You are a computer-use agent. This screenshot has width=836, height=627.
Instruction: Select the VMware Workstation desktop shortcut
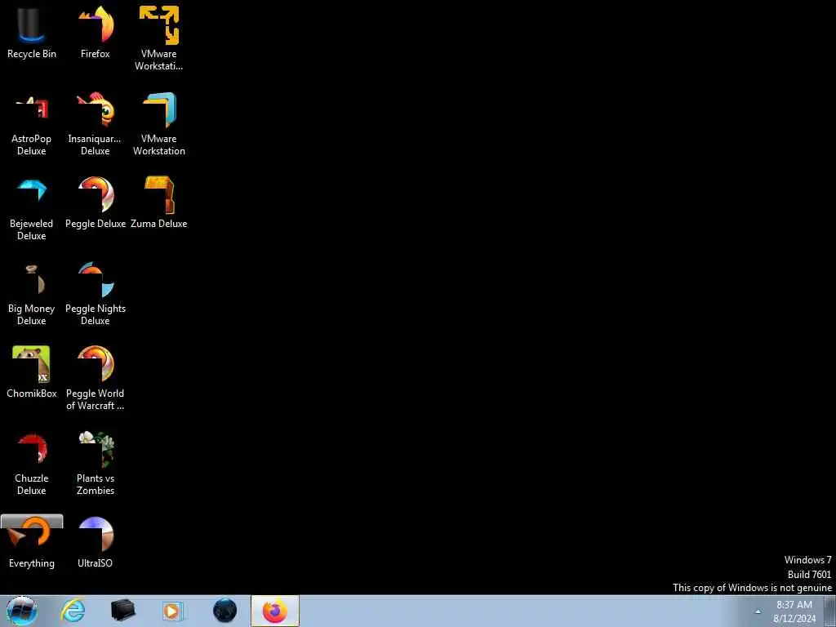coord(159,124)
